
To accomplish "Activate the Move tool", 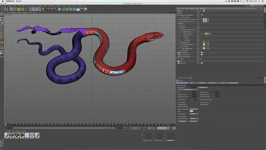I will [15, 9].
